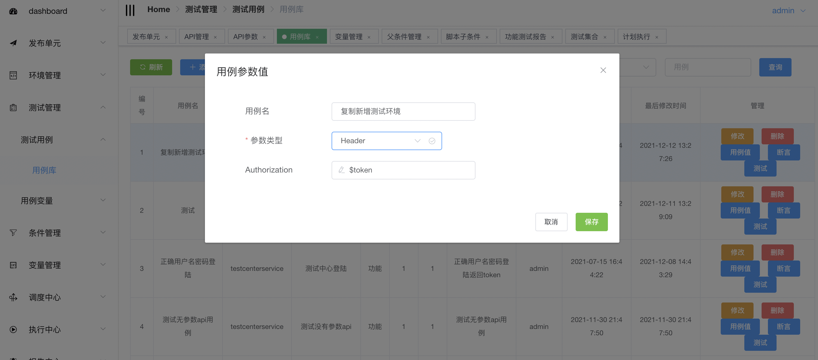This screenshot has height=360, width=818.
Task: Expand the dashboard sidebar menu
Action: [103, 10]
